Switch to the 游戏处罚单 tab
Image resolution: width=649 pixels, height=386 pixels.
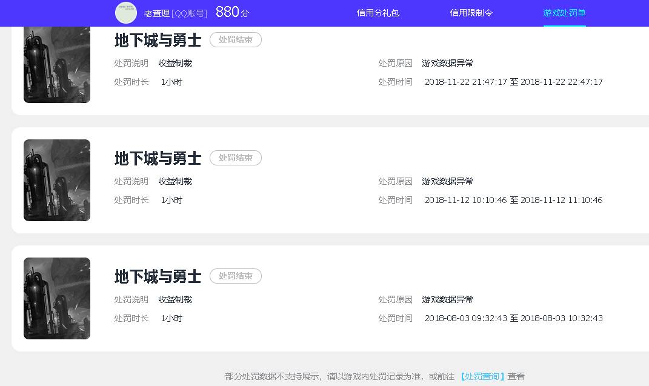click(x=564, y=13)
